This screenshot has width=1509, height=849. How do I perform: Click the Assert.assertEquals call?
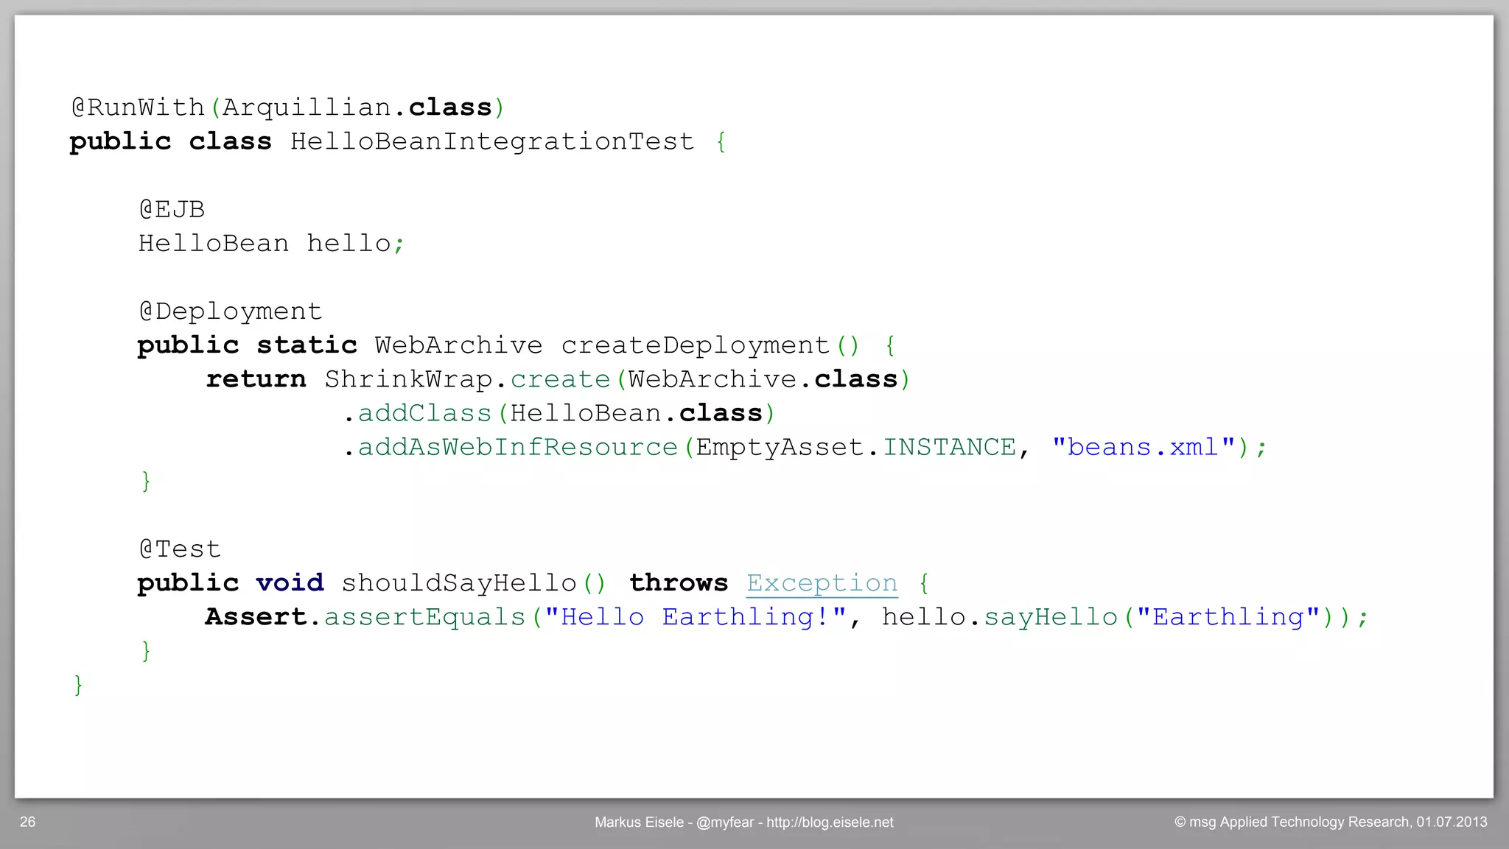[365, 617]
